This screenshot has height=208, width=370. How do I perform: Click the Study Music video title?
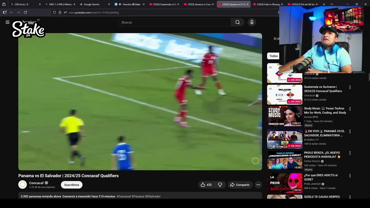tap(325, 111)
